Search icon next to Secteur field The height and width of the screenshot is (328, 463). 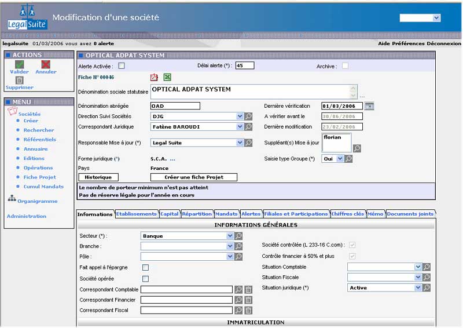coord(238,236)
